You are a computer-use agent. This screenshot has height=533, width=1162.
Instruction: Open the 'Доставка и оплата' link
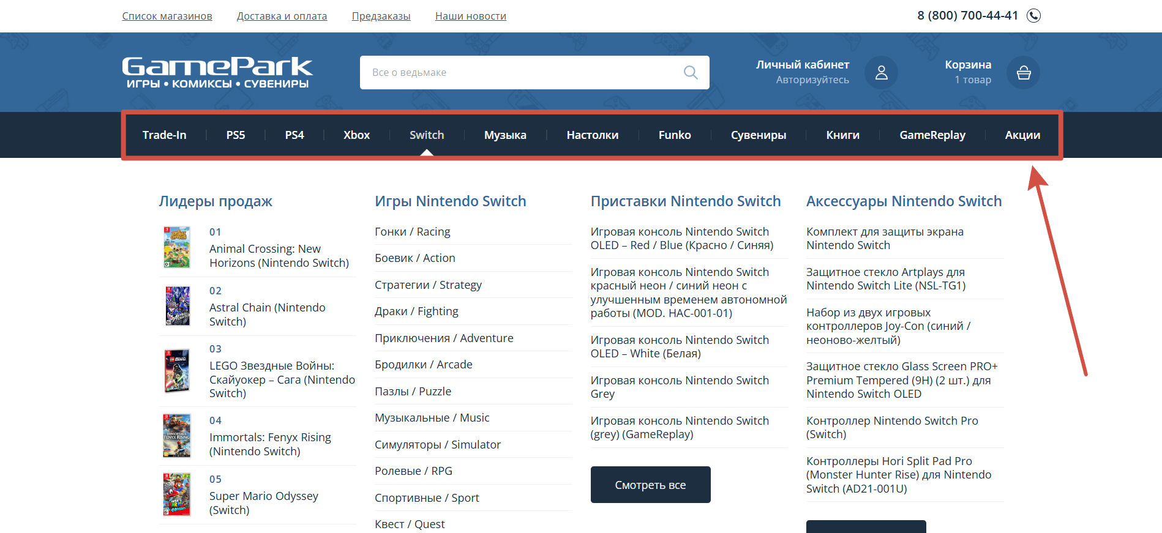coord(282,16)
